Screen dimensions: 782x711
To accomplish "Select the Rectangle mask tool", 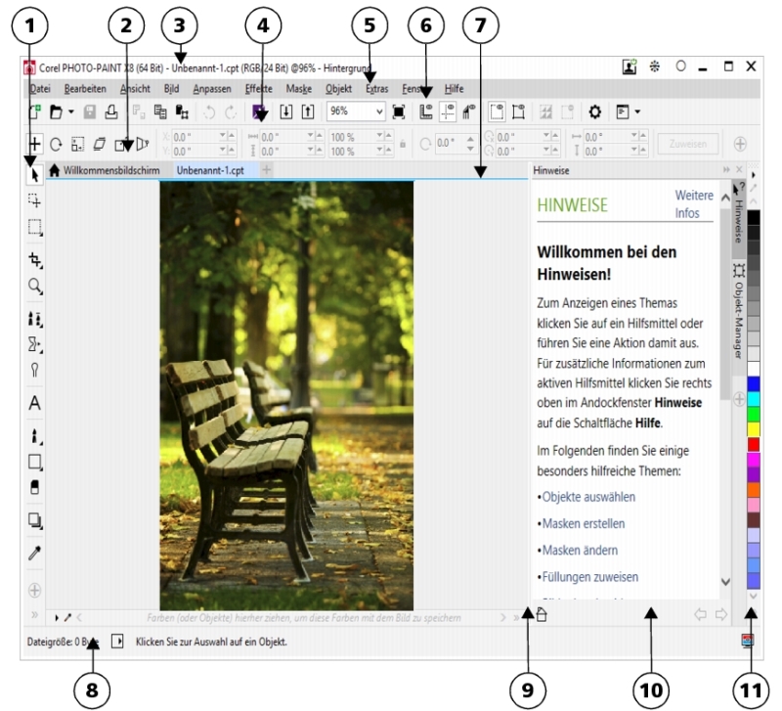I will click(35, 228).
